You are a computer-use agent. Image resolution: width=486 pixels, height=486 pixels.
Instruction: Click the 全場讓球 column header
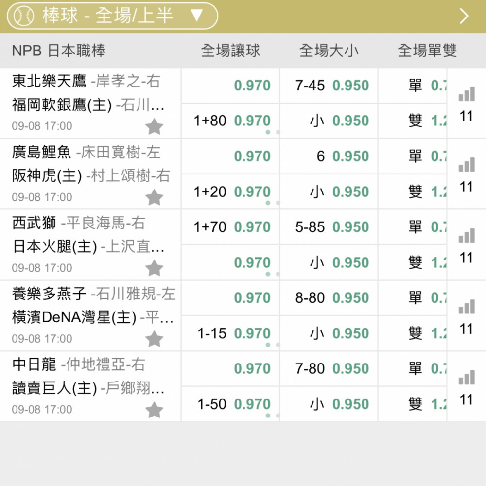(x=230, y=51)
